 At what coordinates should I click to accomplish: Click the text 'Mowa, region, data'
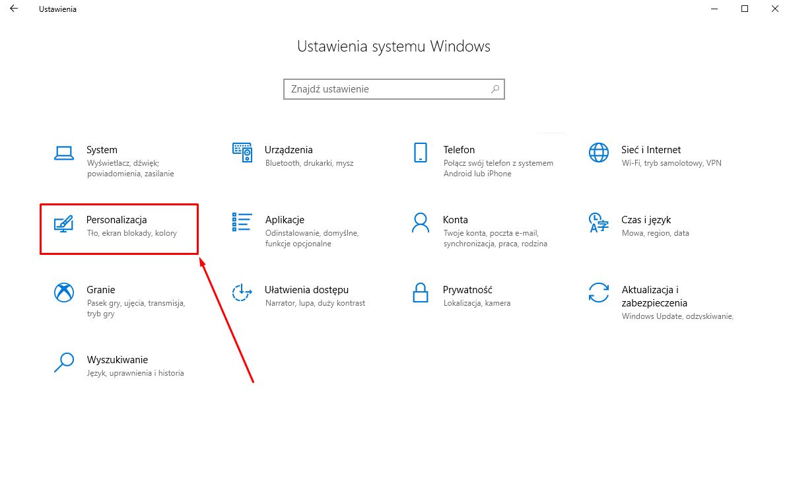[x=655, y=233]
